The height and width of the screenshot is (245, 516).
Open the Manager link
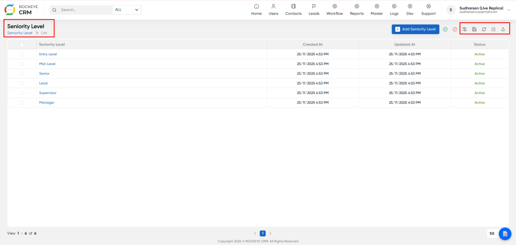[47, 103]
